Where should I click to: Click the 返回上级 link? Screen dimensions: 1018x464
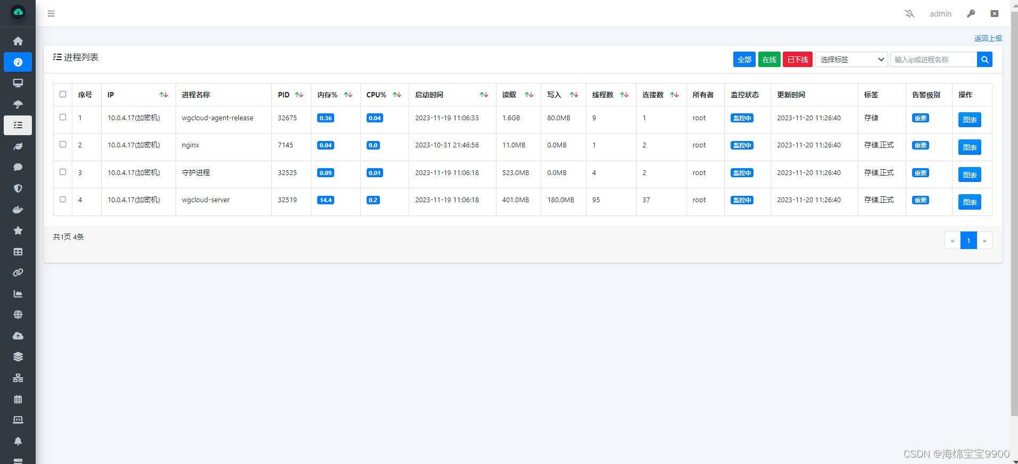point(988,38)
